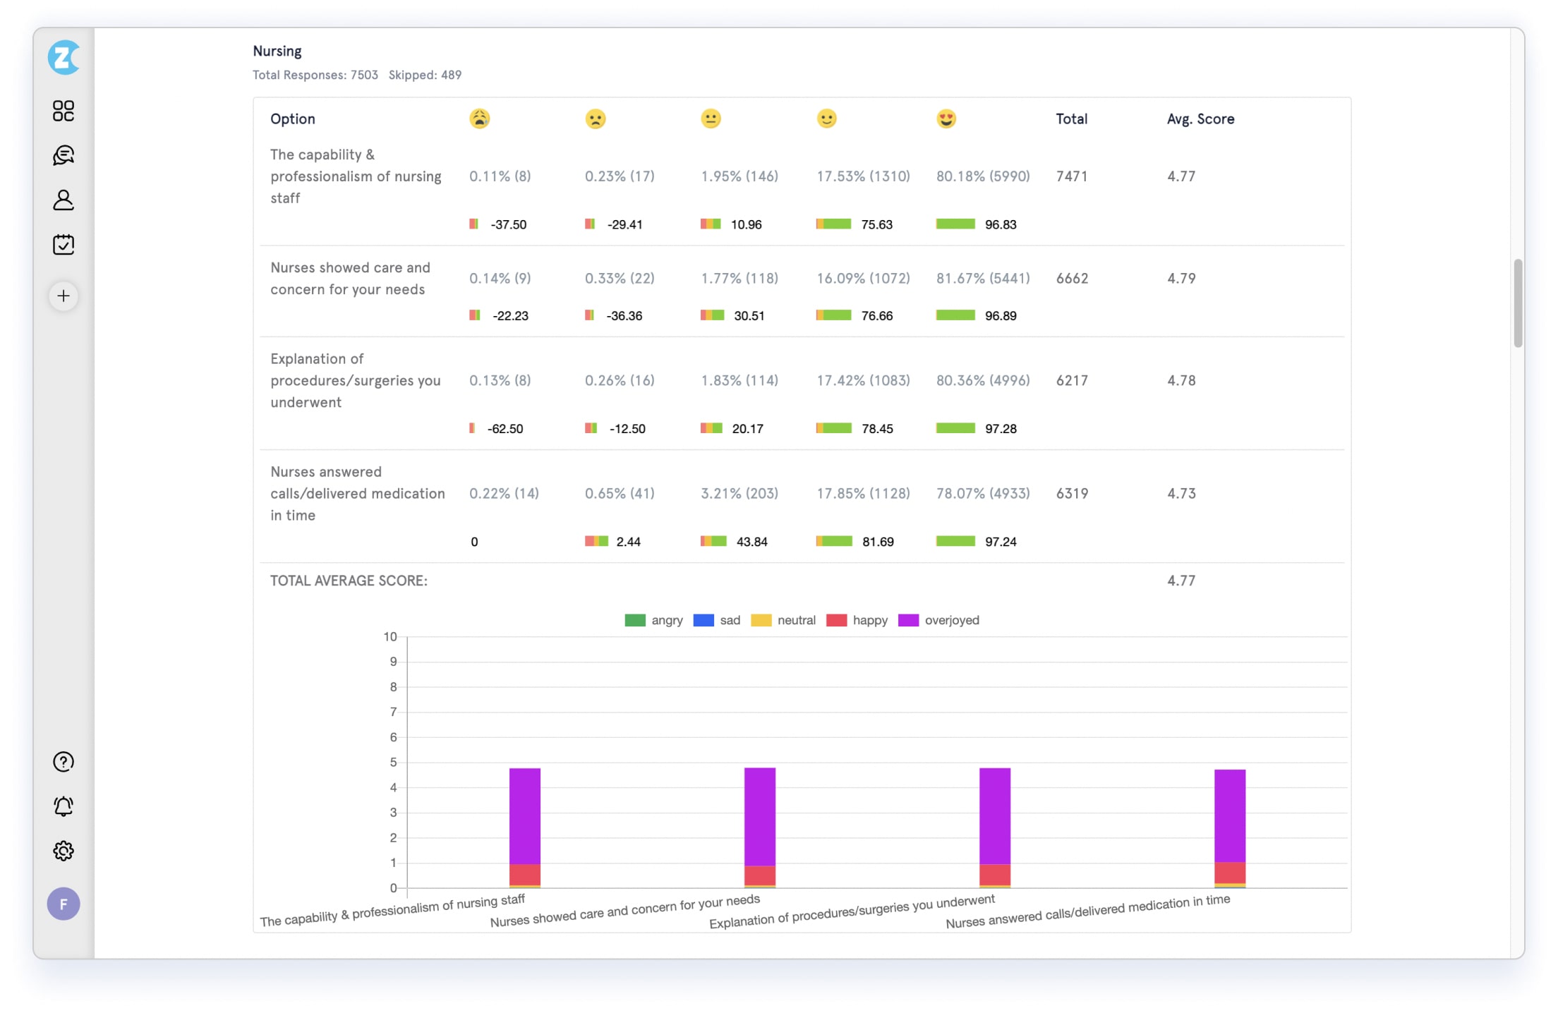Click the 1.83% (114) cell

pos(739,380)
